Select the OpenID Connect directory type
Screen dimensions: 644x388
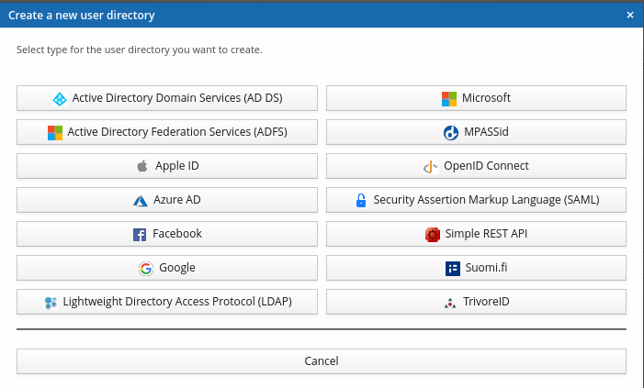pos(476,166)
